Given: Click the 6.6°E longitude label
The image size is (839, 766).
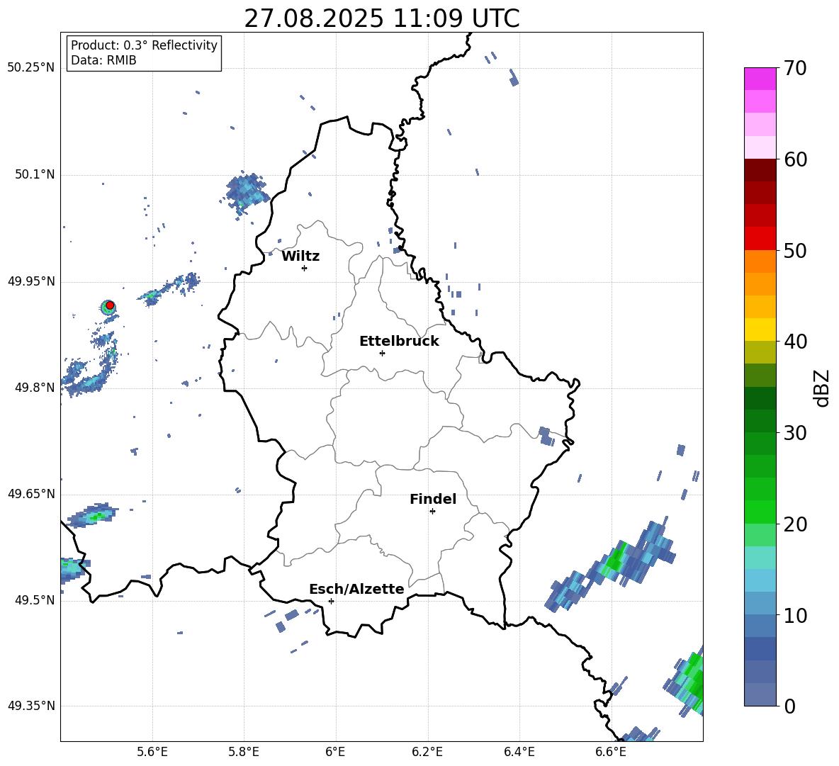Looking at the screenshot, I should coord(611,752).
